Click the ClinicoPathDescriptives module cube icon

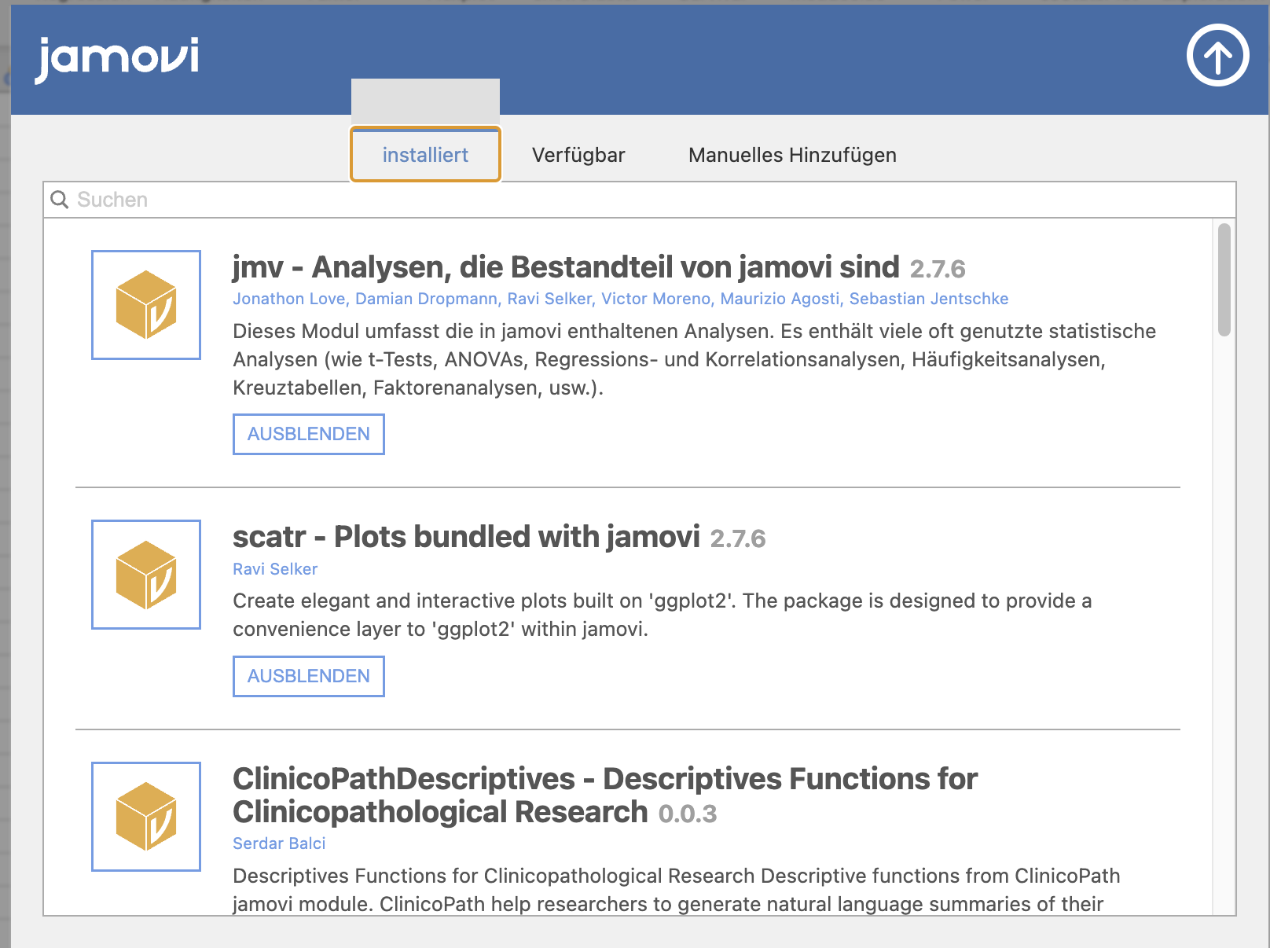pos(146,817)
